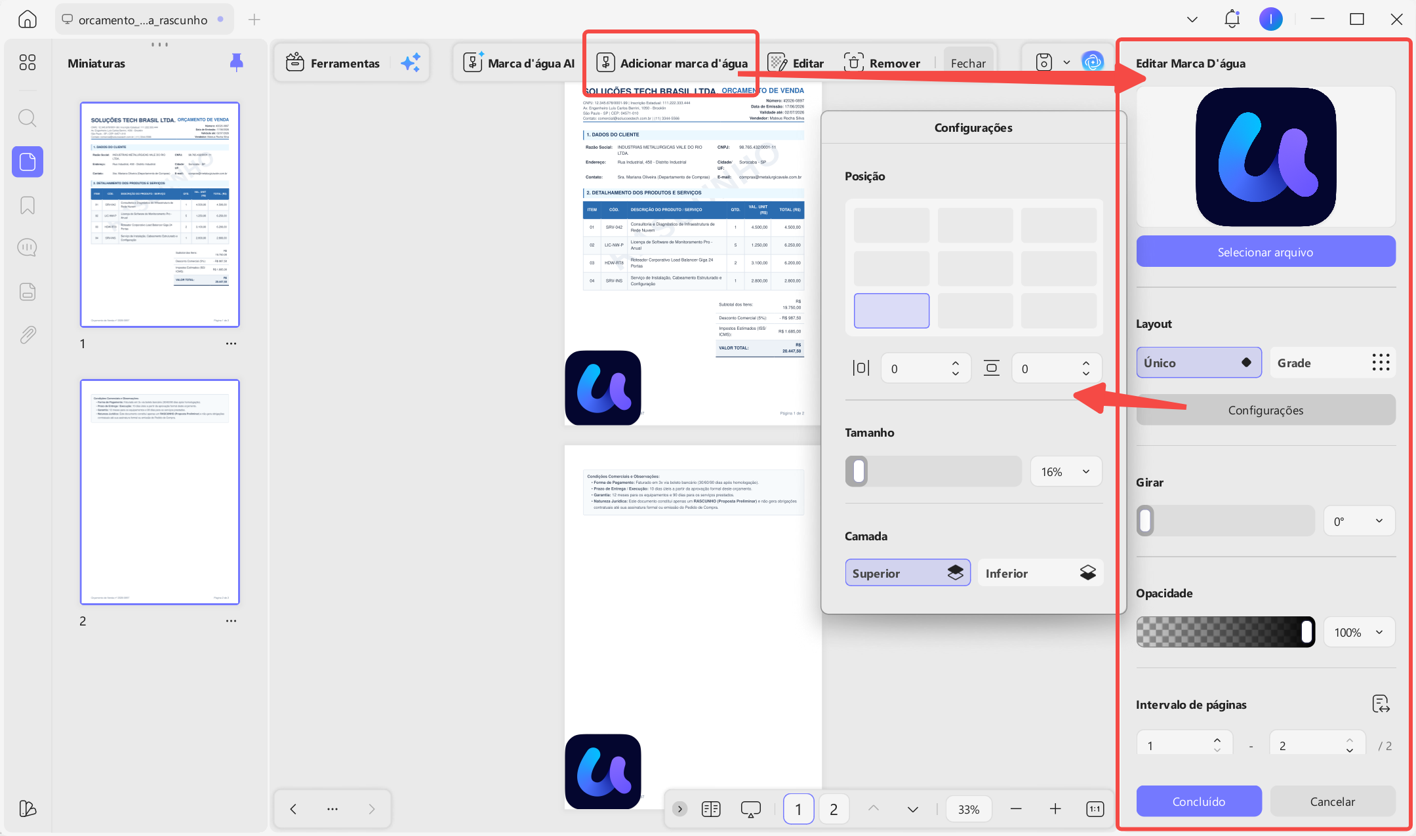Click the 1:1 actual size icon

(x=1095, y=809)
